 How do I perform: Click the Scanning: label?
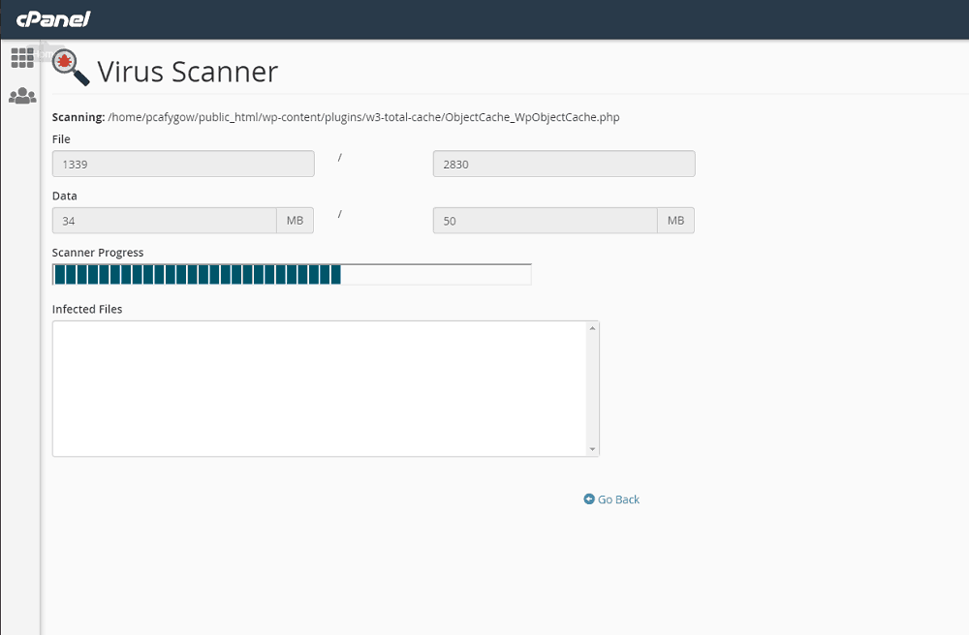78,117
